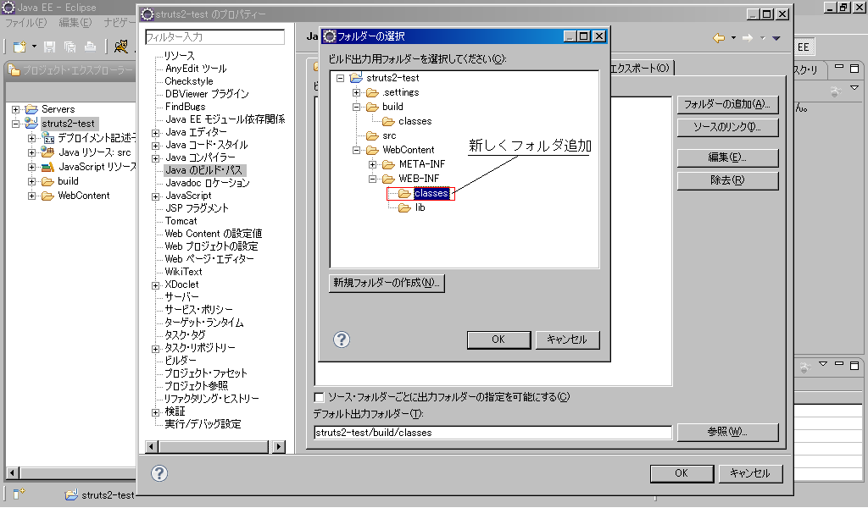This screenshot has width=868, height=508.
Task: Click the Tomcat cat icon in Eclipse toolbar
Action: point(120,47)
